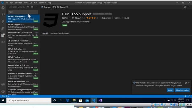Open the Run menu
Screen dimensions: 192x108
point(35,3)
